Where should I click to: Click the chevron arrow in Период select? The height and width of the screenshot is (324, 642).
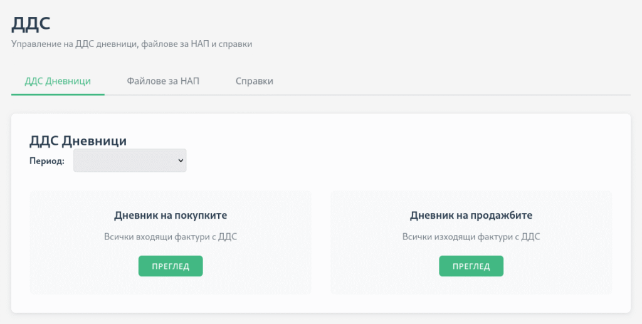tap(181, 161)
